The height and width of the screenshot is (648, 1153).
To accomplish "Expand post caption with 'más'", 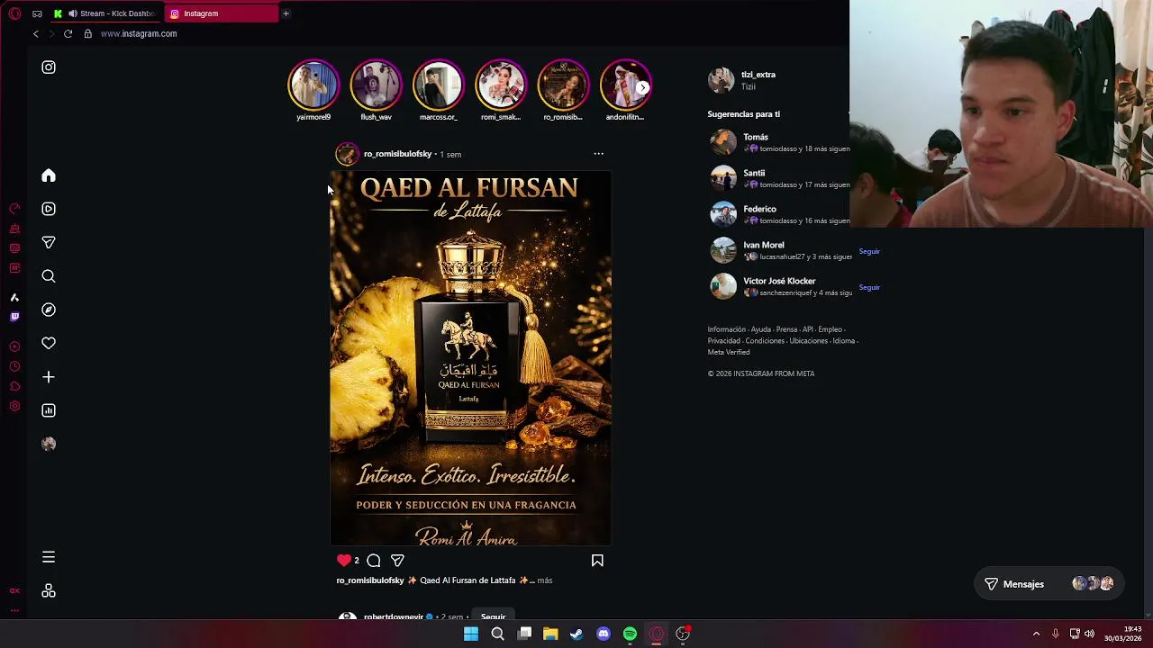I will [x=544, y=580].
